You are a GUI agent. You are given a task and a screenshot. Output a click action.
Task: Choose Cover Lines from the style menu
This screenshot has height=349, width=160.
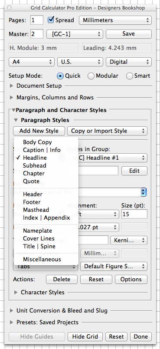tap(46, 239)
